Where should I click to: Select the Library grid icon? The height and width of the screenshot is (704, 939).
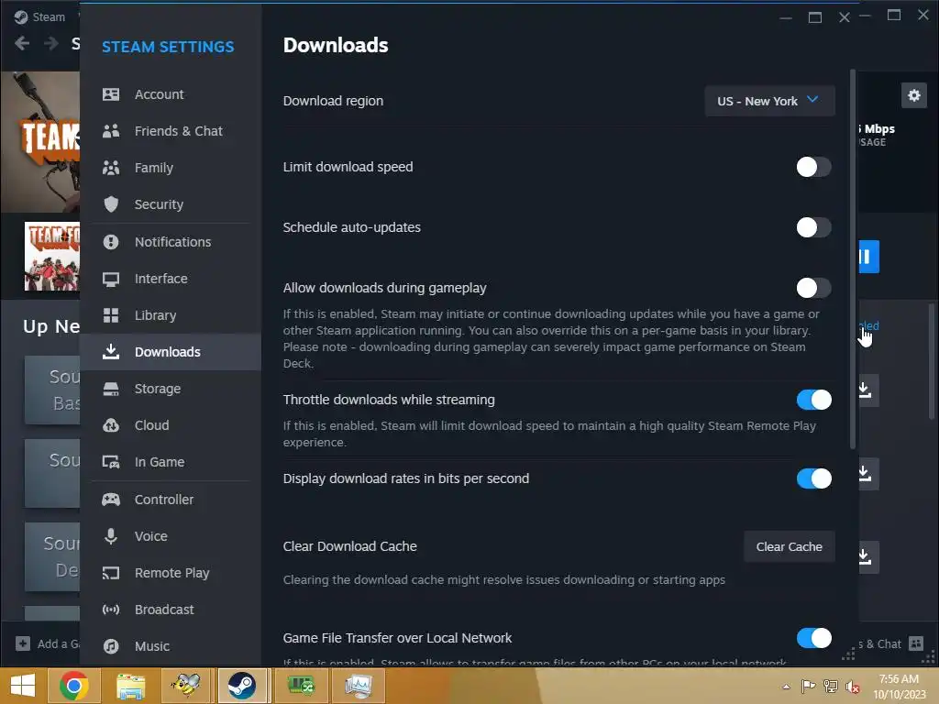point(111,315)
